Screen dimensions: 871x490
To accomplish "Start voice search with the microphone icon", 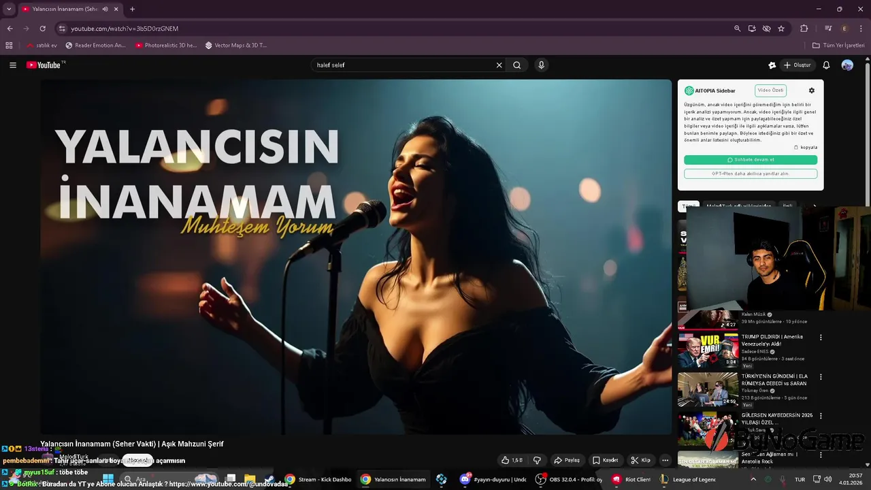I will pos(541,65).
